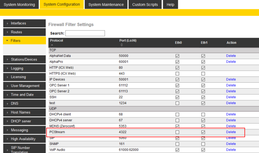Click the Port column sort arrows
The width and height of the screenshot is (259, 153).
pos(122,45)
